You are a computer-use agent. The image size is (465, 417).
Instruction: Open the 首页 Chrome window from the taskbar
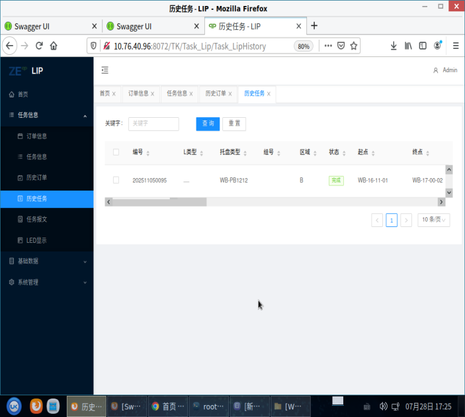pyautogui.click(x=168, y=406)
